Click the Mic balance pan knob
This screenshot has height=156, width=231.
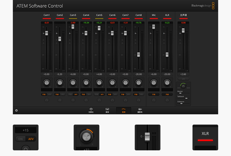[154, 83]
